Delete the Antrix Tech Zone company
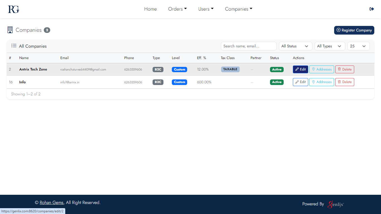The height and width of the screenshot is (214, 381). (344, 69)
